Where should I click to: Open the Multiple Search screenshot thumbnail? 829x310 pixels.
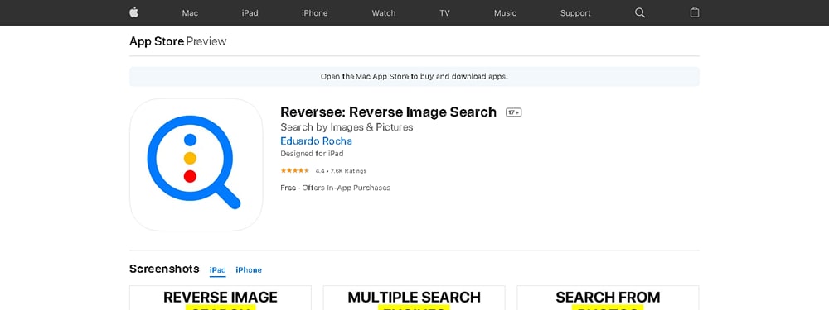coord(414,298)
